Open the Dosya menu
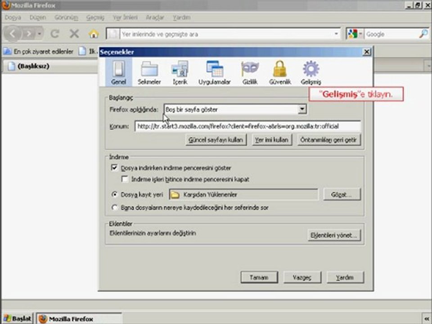The image size is (432, 324). [x=13, y=18]
